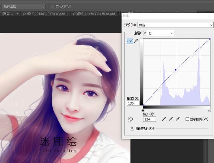Toggle the 显示取样环 checkbox
The width and height of the screenshot is (214, 163).
pyautogui.click(x=53, y=6)
